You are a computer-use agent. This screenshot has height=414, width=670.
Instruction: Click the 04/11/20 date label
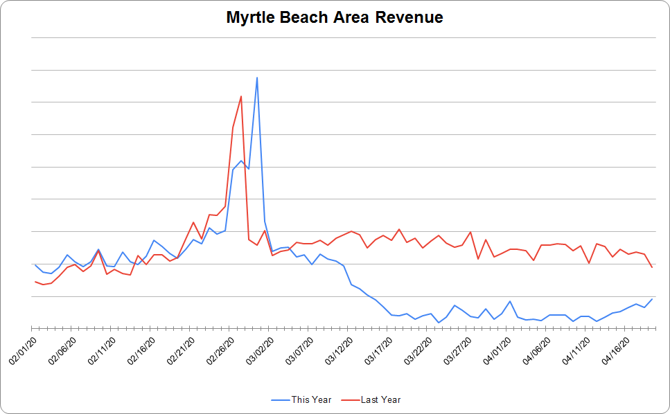(x=576, y=351)
